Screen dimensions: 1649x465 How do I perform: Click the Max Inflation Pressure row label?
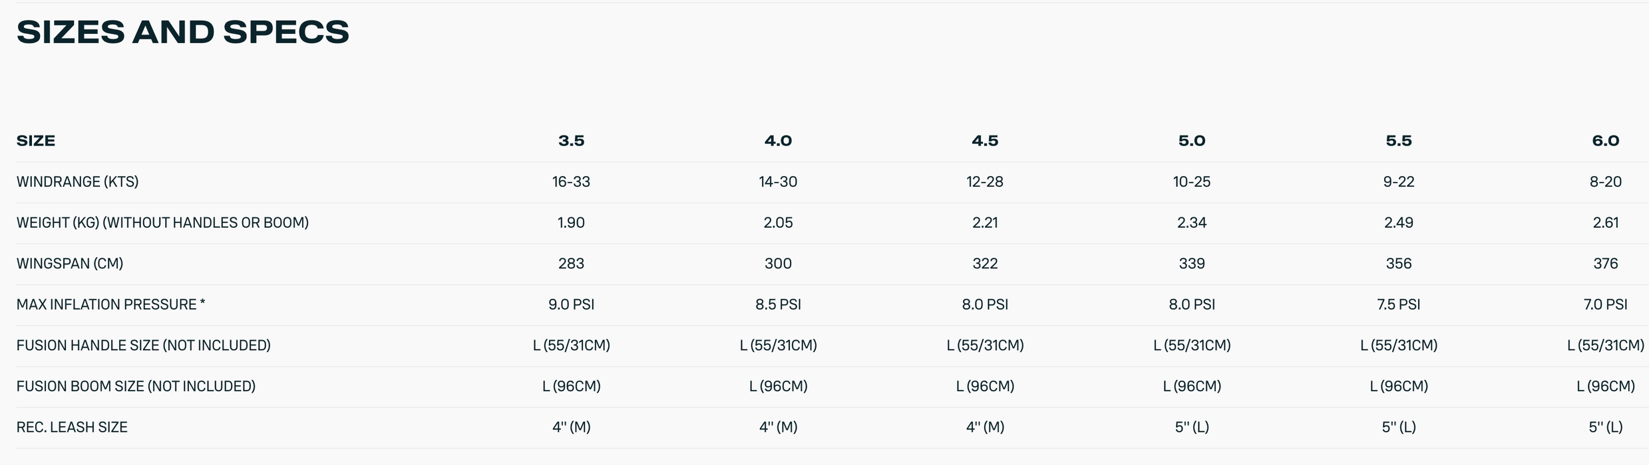110,305
